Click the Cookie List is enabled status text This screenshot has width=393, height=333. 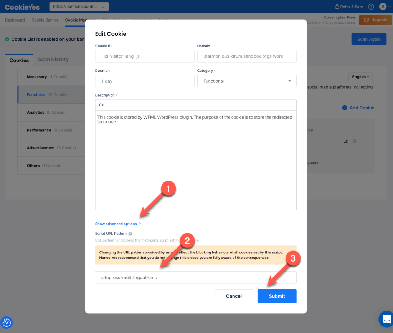coord(48,39)
